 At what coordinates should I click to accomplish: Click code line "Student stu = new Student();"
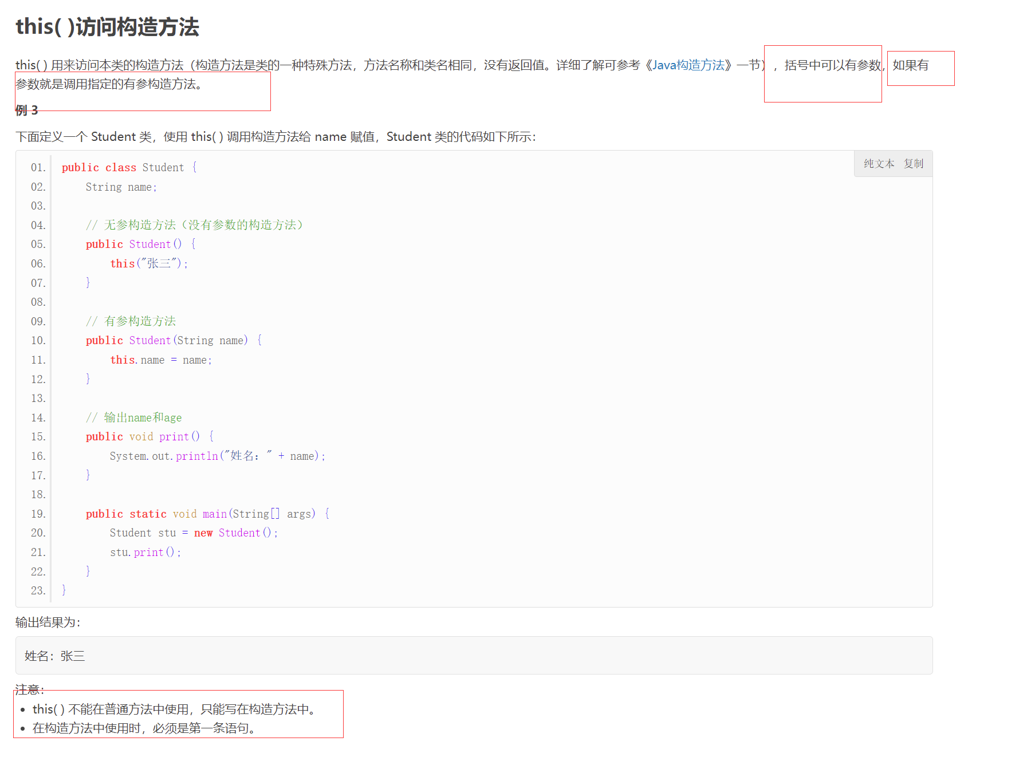coord(194,533)
